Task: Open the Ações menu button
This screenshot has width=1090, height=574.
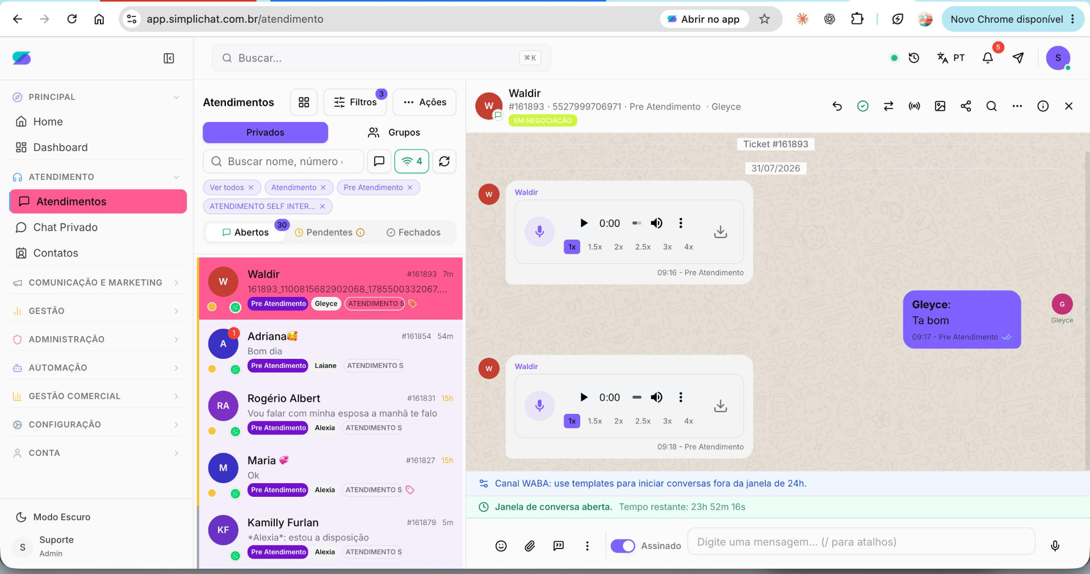Action: coord(425,102)
